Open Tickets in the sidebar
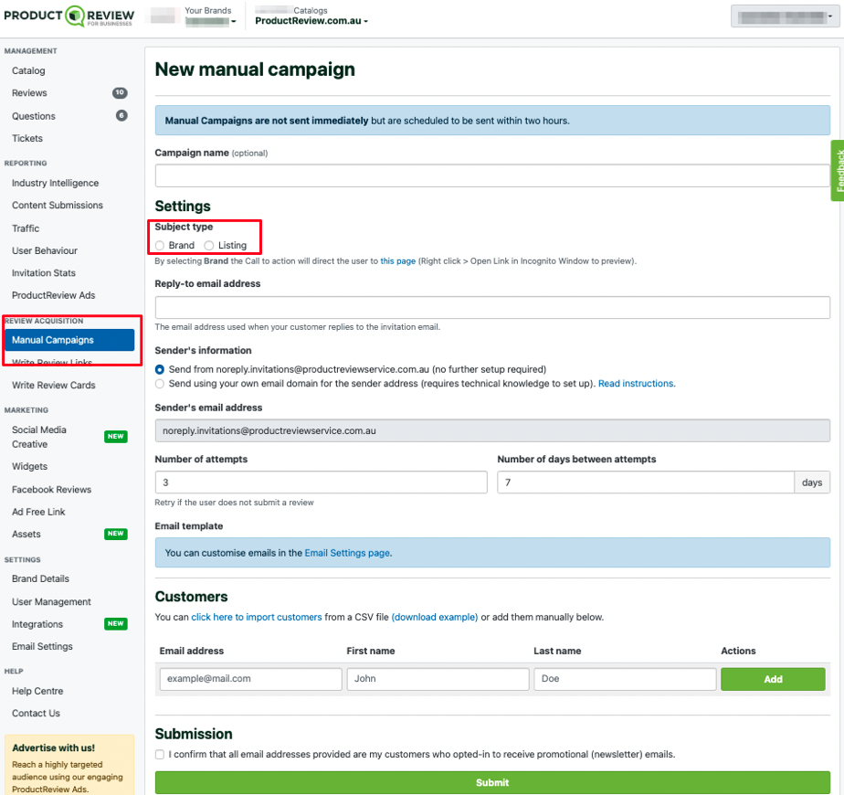Screen dimensions: 844x795 click(27, 138)
